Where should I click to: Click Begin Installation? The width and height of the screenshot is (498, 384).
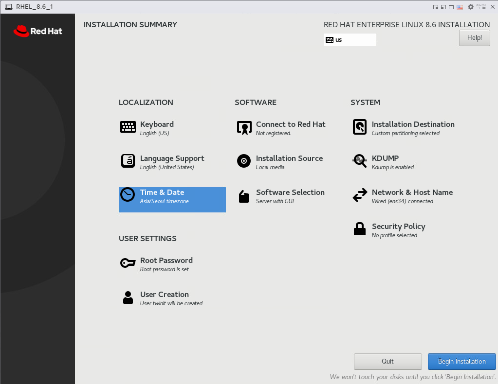[462, 362]
